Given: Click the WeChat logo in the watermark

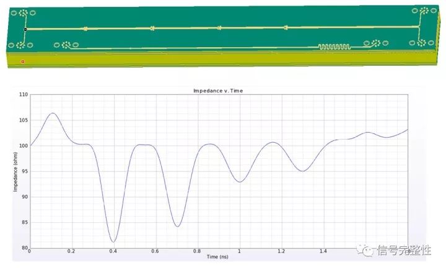Looking at the screenshot, I should click(370, 250).
